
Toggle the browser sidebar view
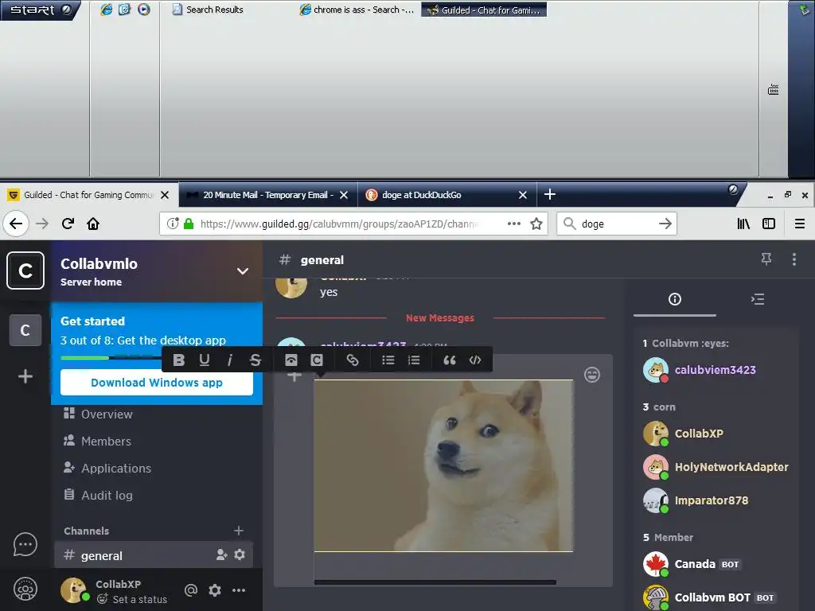[769, 224]
